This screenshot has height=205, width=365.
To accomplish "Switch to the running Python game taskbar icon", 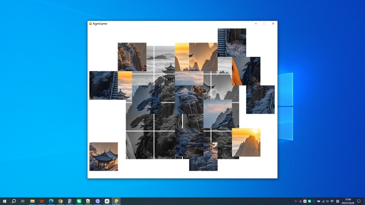I will 117,201.
